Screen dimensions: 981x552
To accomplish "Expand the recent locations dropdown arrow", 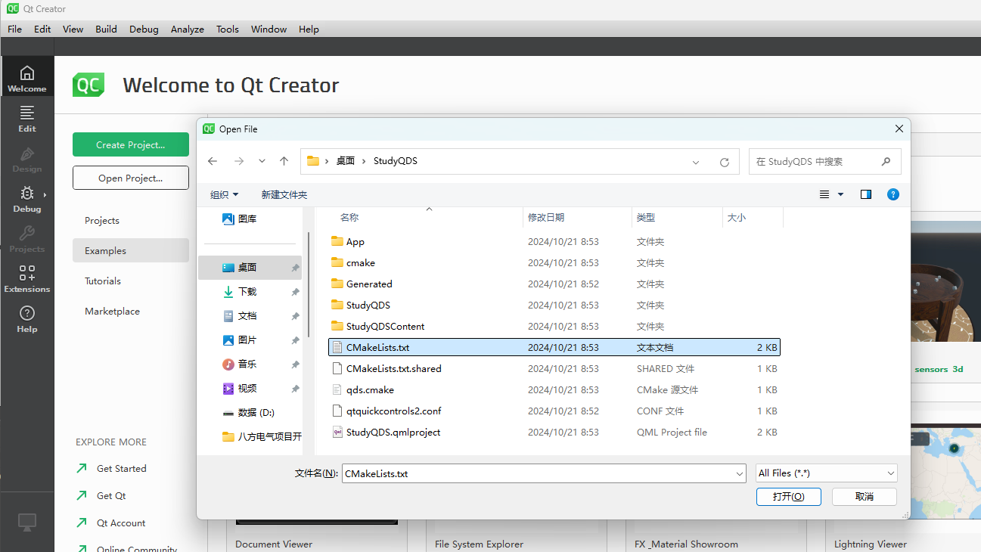I will 262,161.
